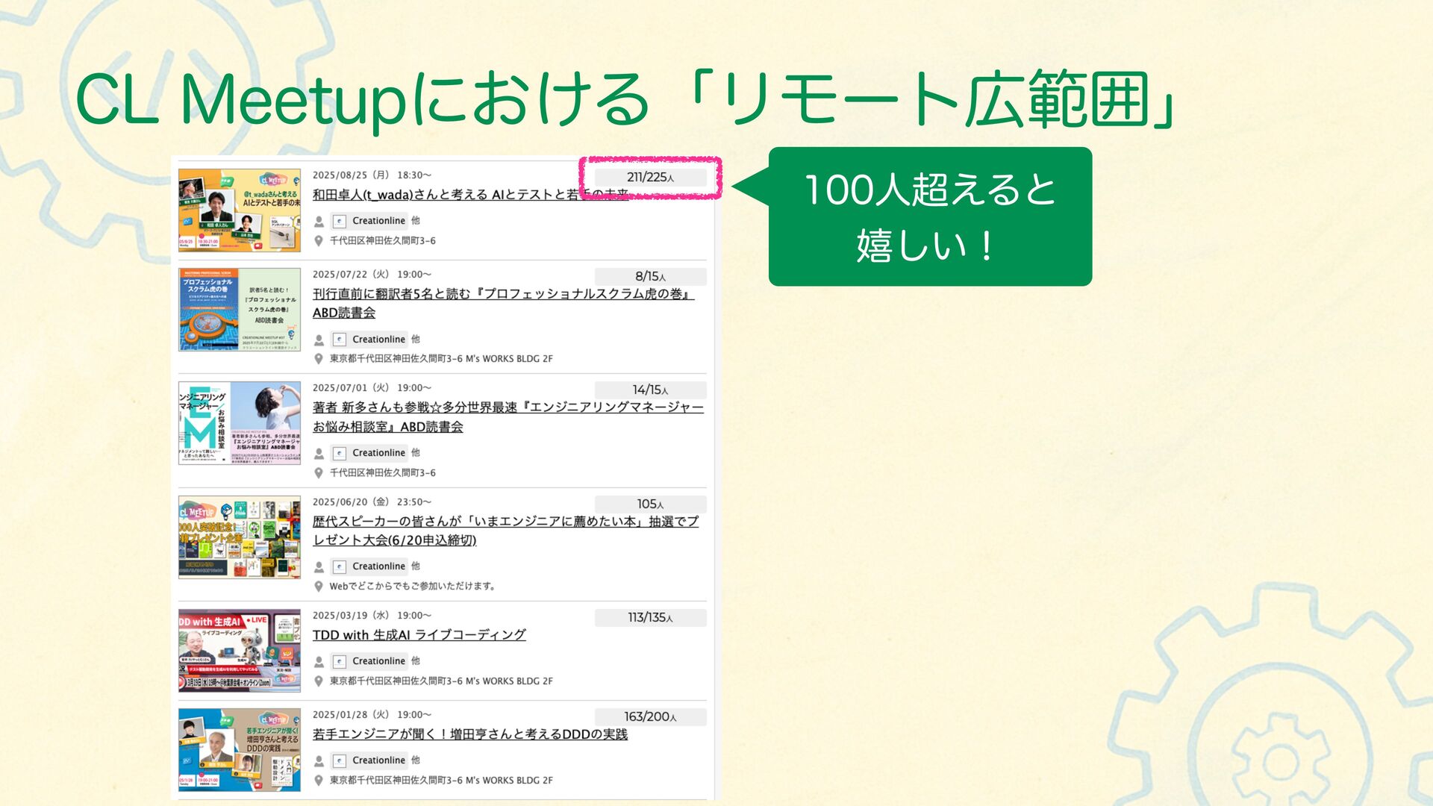Click 163/200人 attendee count badge
Viewport: 1433px width, 806px height.
click(x=650, y=717)
